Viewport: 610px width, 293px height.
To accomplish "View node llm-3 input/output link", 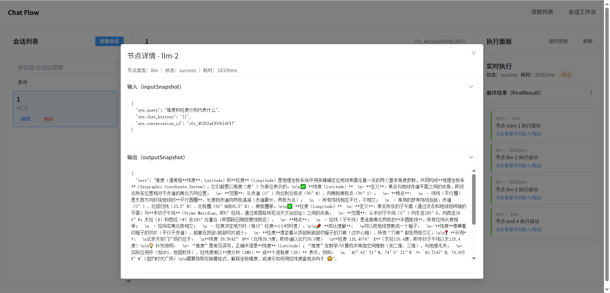I will pyautogui.click(x=518, y=198).
